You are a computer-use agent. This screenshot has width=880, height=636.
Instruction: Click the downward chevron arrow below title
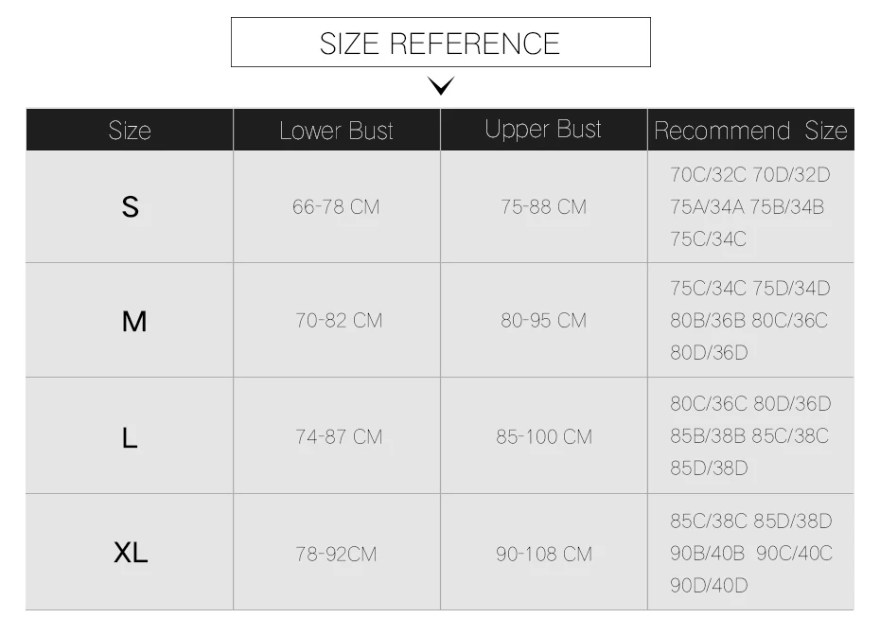point(441,86)
